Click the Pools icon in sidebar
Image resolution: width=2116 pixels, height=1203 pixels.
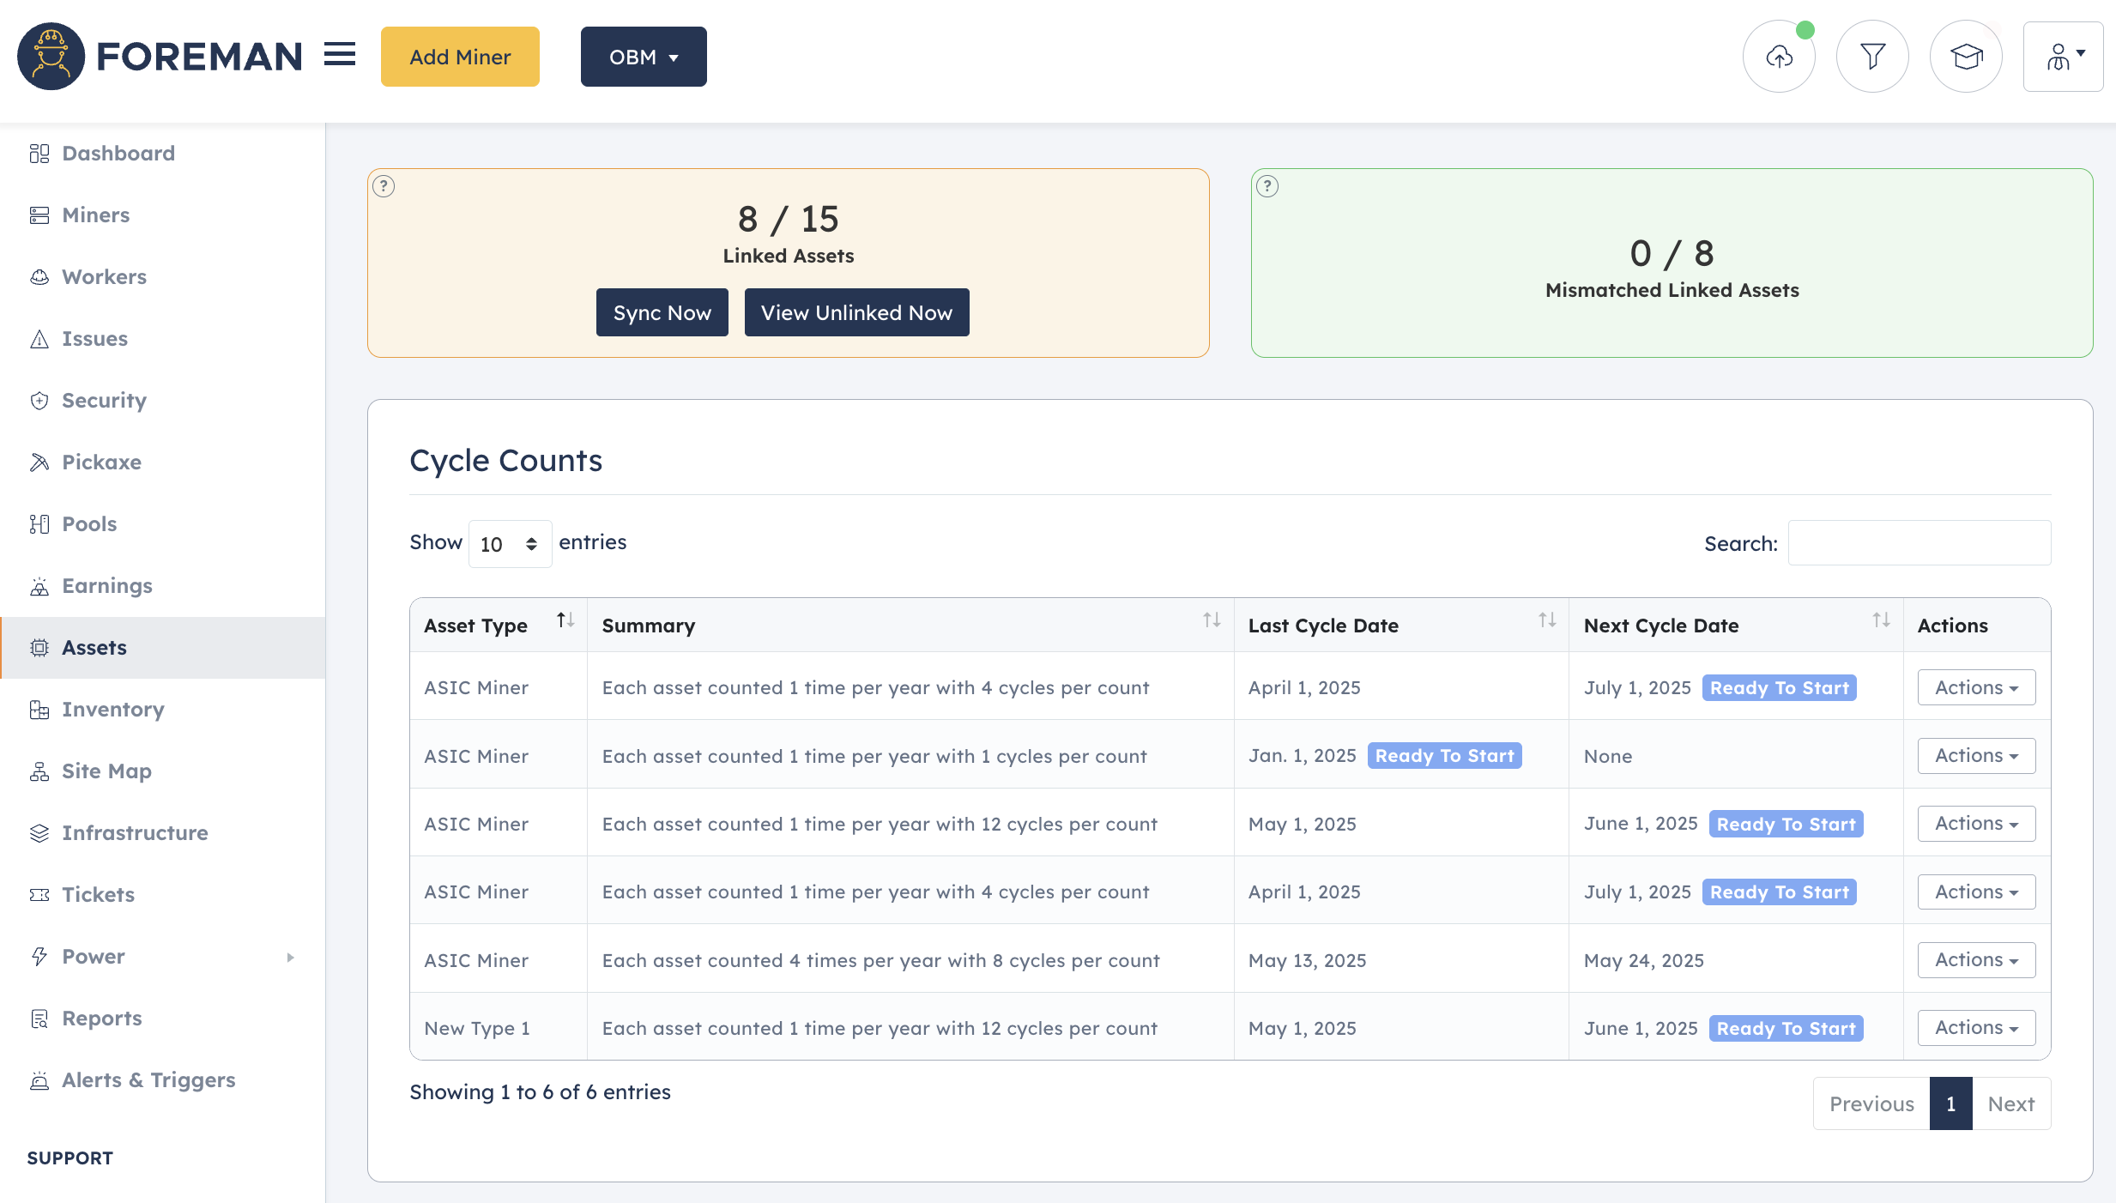click(39, 524)
